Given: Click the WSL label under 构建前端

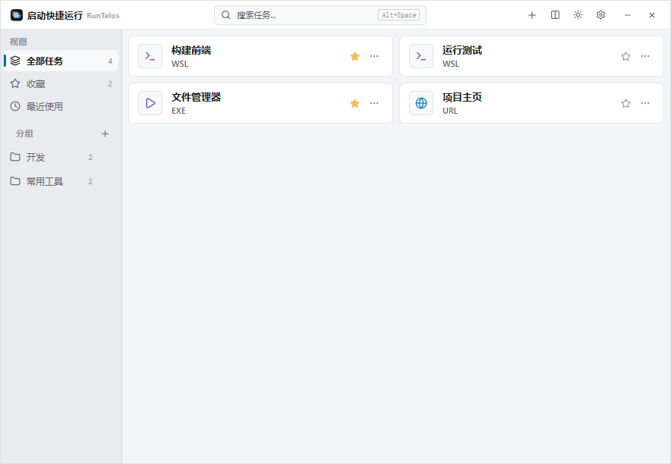Looking at the screenshot, I should point(180,64).
